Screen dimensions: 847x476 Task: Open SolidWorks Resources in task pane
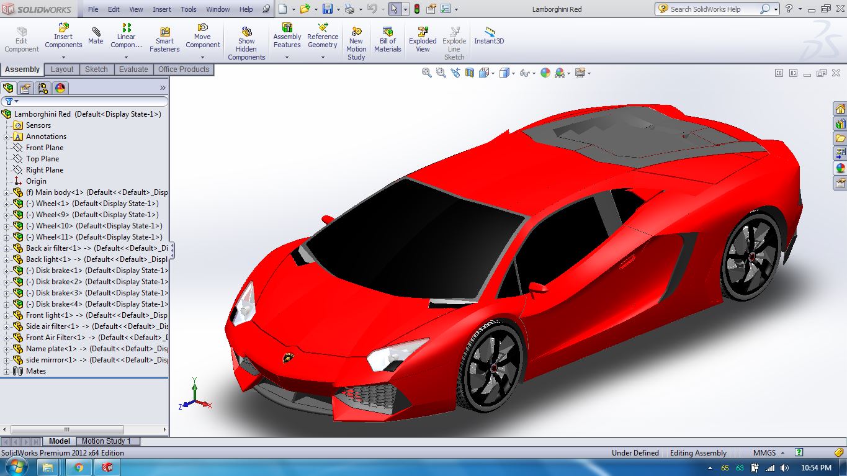click(x=840, y=109)
